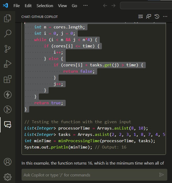Send the message with the arrow icon
This screenshot has width=172, height=183.
click(161, 175)
